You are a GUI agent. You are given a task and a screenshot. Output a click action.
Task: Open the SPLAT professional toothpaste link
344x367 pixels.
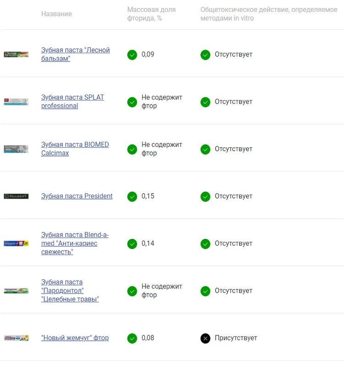point(72,102)
